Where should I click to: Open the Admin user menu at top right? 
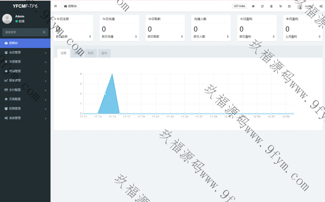tap(306, 6)
